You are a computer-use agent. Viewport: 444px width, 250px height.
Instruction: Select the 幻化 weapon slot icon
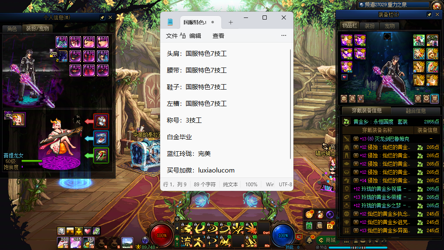click(x=419, y=40)
